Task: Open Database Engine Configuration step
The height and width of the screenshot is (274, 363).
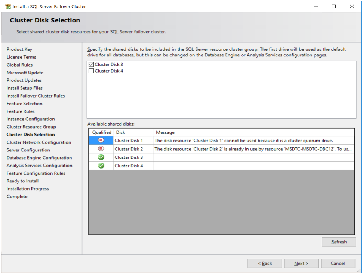Action: tap(39, 158)
